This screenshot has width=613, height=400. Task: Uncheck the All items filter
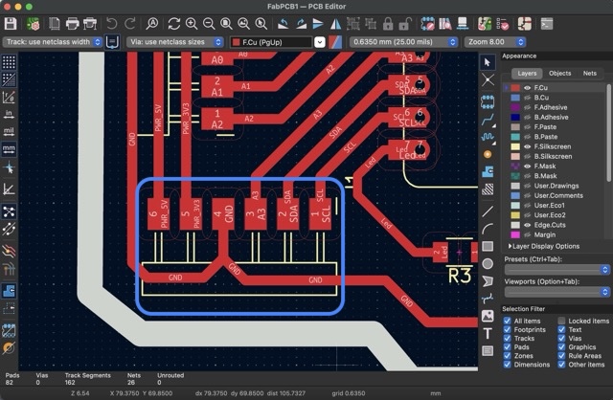click(x=507, y=321)
